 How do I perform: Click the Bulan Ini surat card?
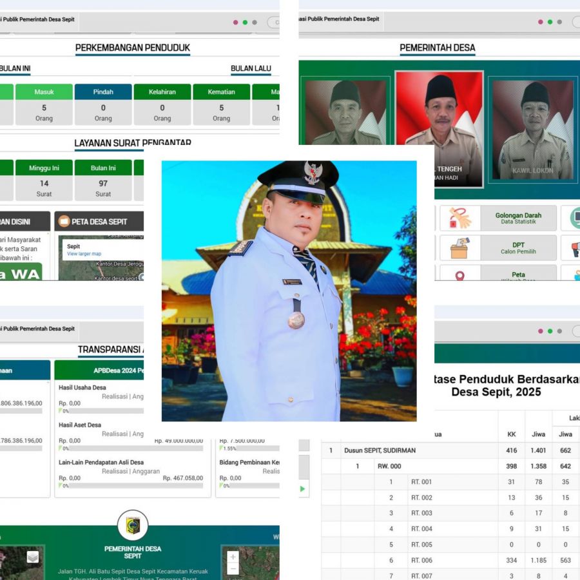coord(103,180)
